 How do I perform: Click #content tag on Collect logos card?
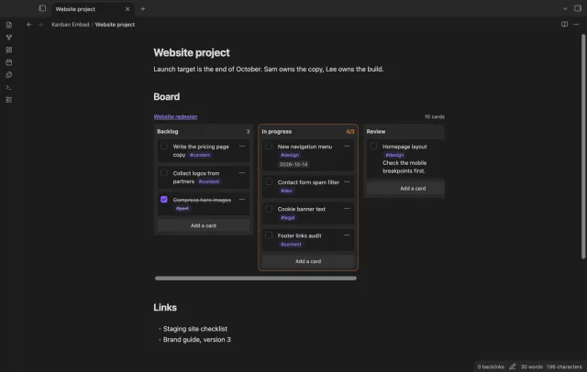coord(209,181)
